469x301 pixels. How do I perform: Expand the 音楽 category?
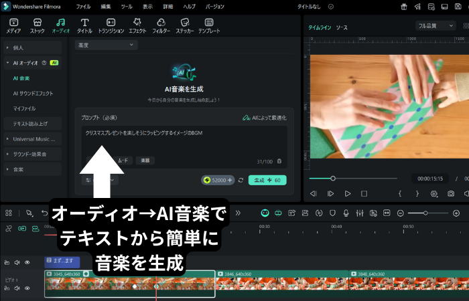pyautogui.click(x=33, y=170)
